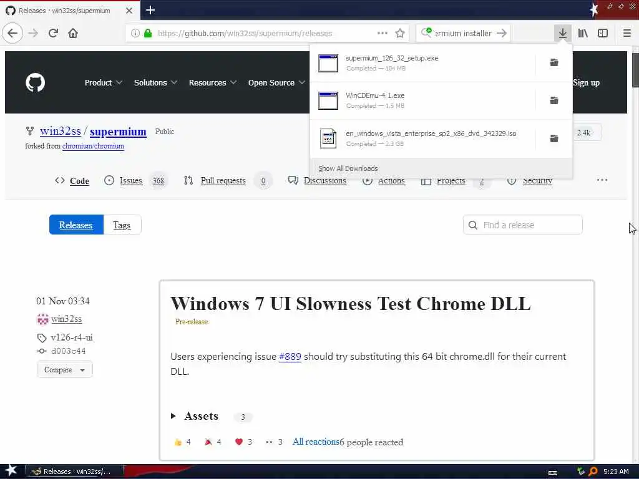639x479 pixels.
Task: Open containing folder for Vista enterprise ISO
Action: pos(554,138)
